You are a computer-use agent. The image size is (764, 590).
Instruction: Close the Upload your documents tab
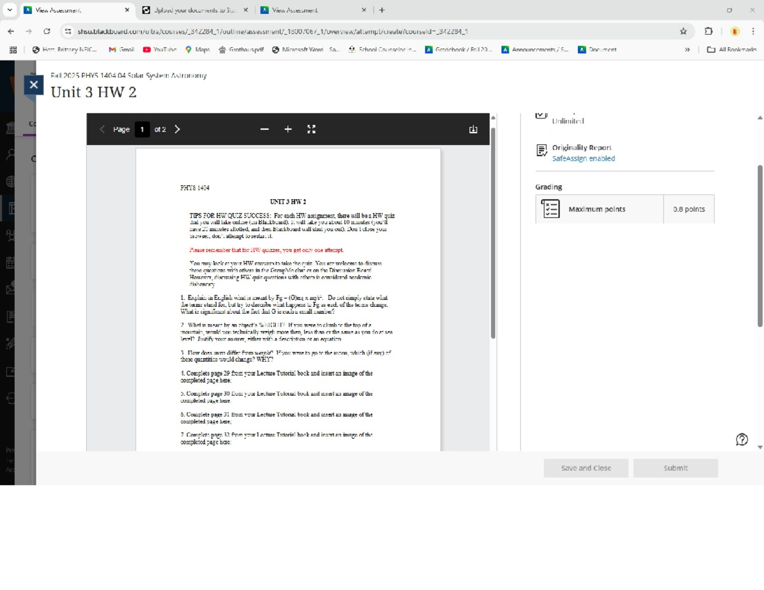(246, 10)
